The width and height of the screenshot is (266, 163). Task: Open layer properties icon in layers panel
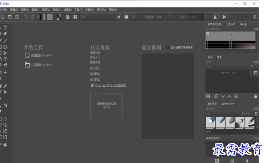[x=236, y=96]
